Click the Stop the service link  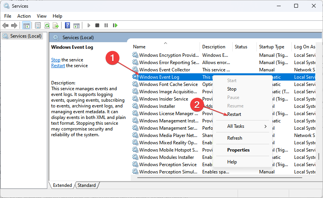tap(56, 60)
